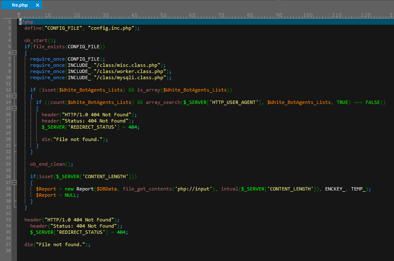Click the ruler at column mark 50
394x261 pixels.
pyautogui.click(x=163, y=15)
